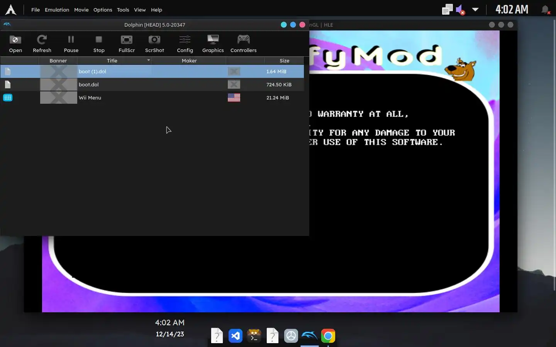Refresh the game list
Viewport: 556px width, 347px height.
tap(42, 44)
